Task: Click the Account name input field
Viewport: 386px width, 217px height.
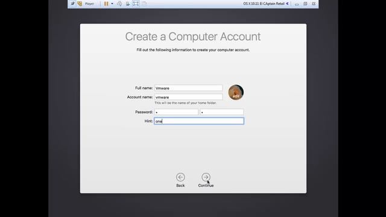Action: point(188,97)
